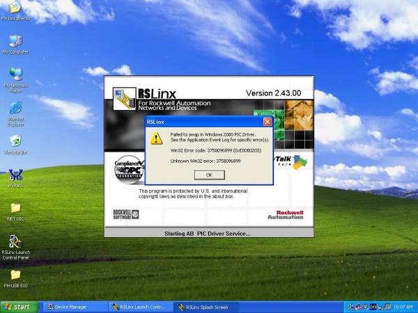
Task: Select the My Computer desktop icon
Action: pyautogui.click(x=15, y=45)
